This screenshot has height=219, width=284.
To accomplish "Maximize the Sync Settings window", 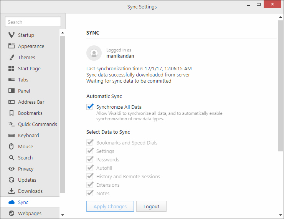I will [x=259, y=4].
